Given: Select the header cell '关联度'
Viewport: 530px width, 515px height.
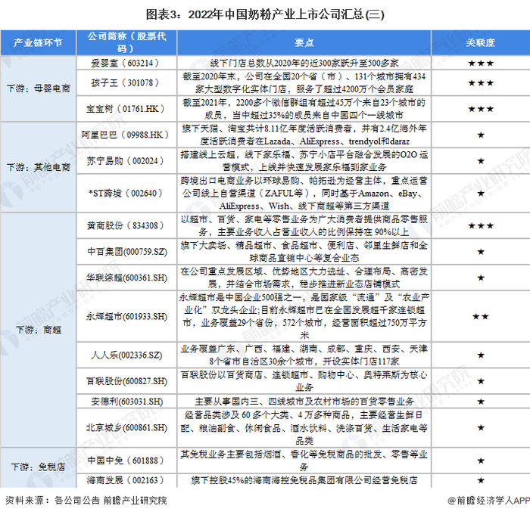Looking at the screenshot, I should (x=481, y=42).
